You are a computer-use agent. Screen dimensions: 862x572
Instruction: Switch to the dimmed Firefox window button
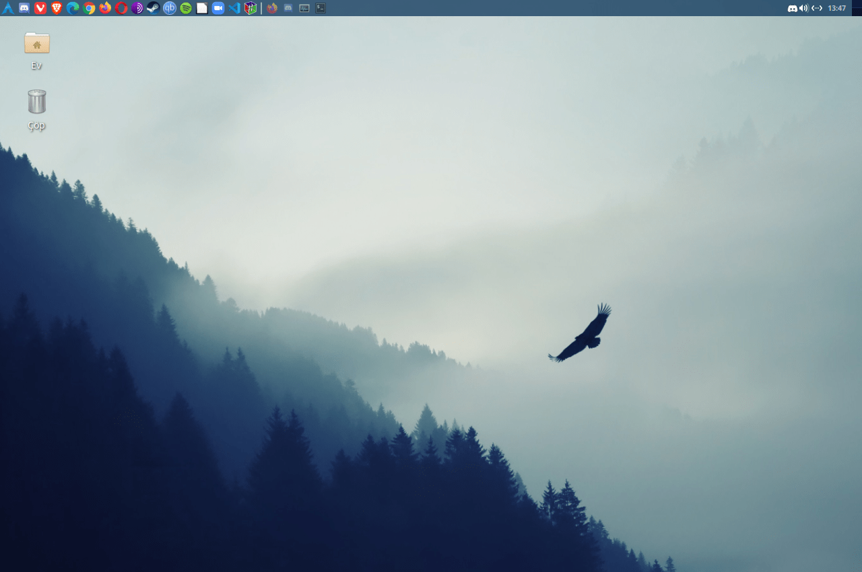click(x=272, y=8)
